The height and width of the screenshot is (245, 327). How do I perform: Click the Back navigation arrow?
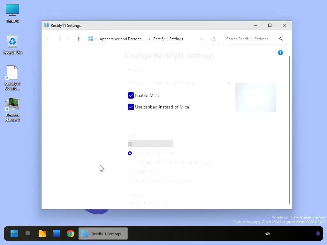pos(48,39)
